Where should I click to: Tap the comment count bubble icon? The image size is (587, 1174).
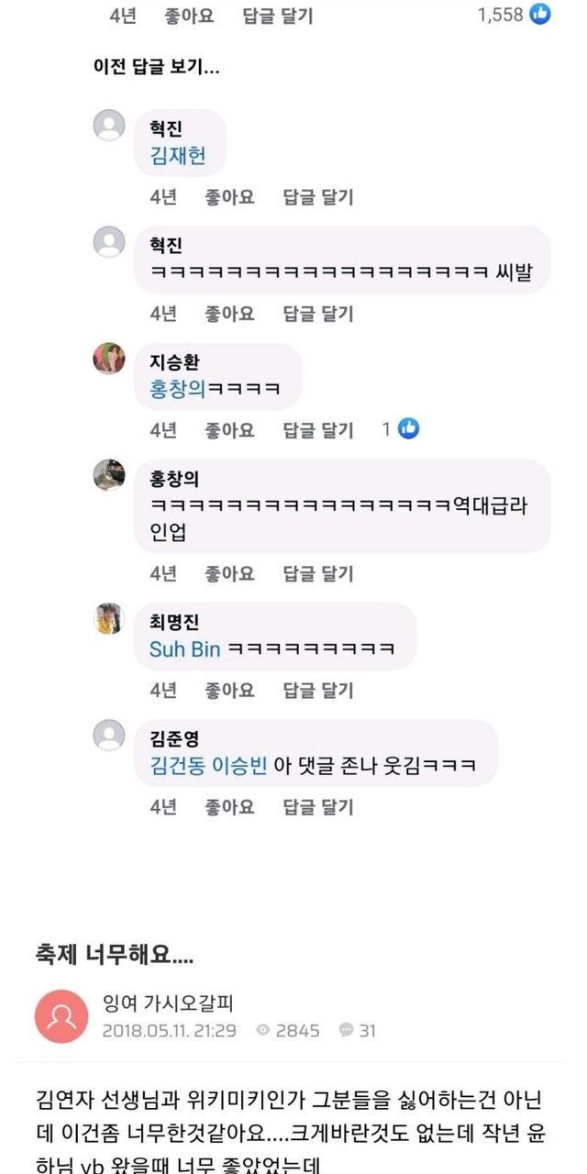tap(347, 1031)
